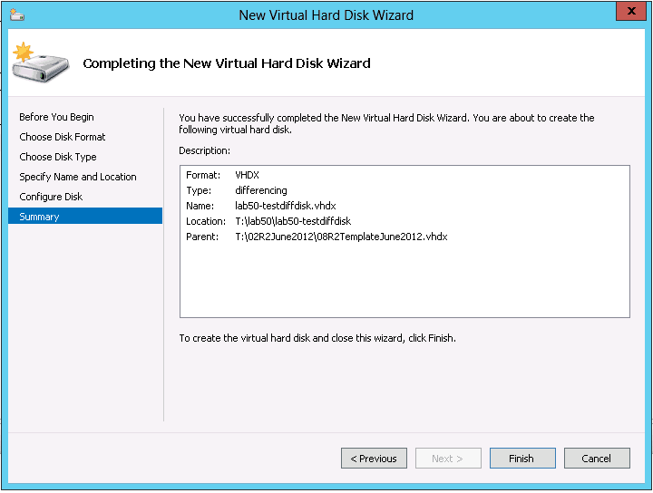Click the Previous button
Screen dimensions: 653x493
[374, 459]
